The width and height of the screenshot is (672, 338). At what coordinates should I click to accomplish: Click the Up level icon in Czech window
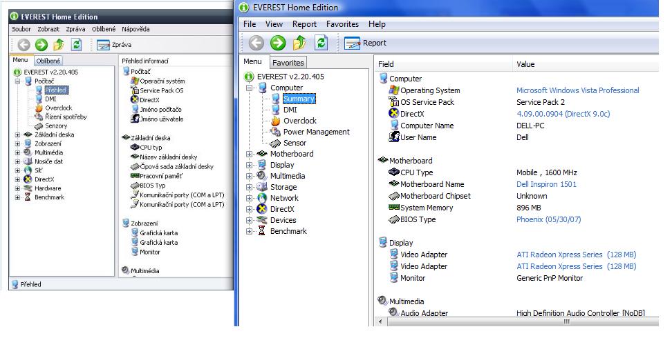[x=59, y=45]
